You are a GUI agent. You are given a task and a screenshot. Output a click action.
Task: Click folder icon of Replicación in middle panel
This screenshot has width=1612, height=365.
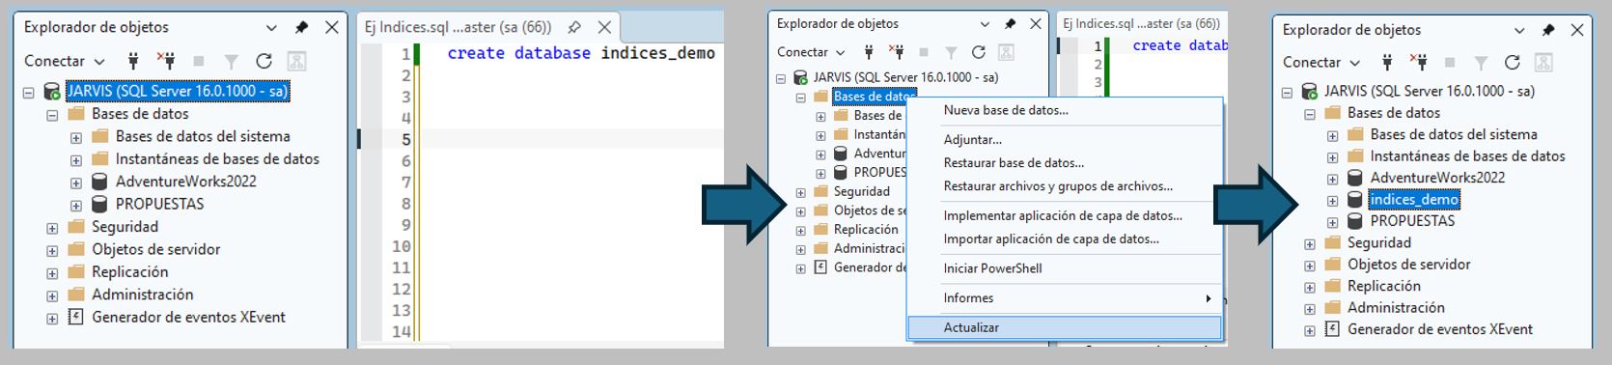pos(820,230)
